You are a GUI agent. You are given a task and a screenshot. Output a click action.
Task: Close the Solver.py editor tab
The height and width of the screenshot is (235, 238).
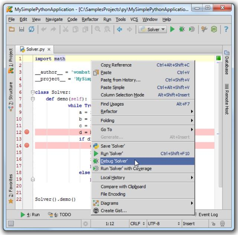coord(49,49)
